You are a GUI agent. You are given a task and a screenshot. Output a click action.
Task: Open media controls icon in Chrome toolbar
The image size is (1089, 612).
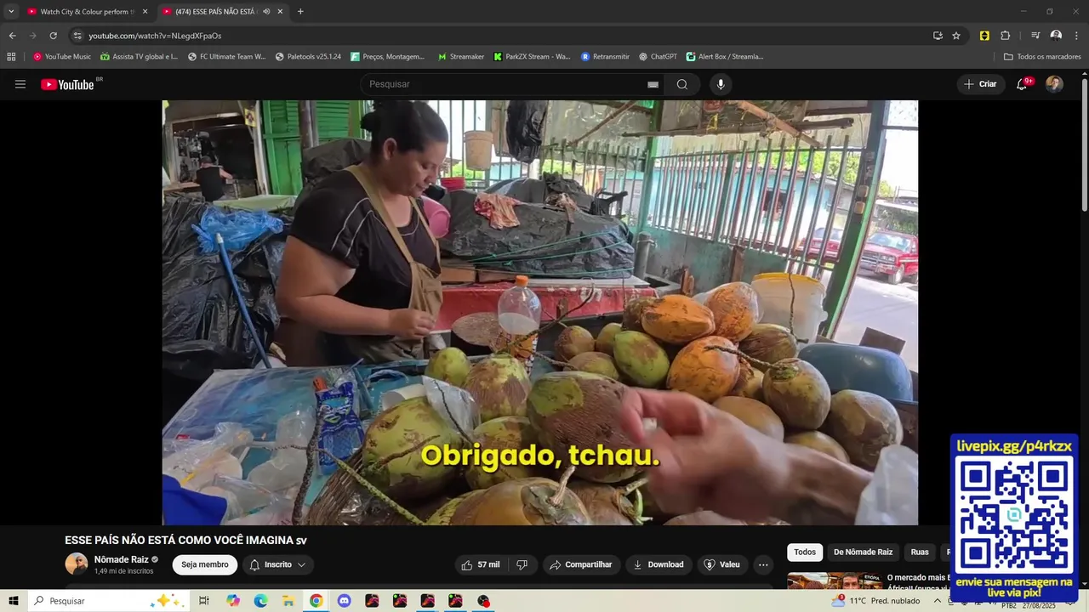pyautogui.click(x=1035, y=36)
